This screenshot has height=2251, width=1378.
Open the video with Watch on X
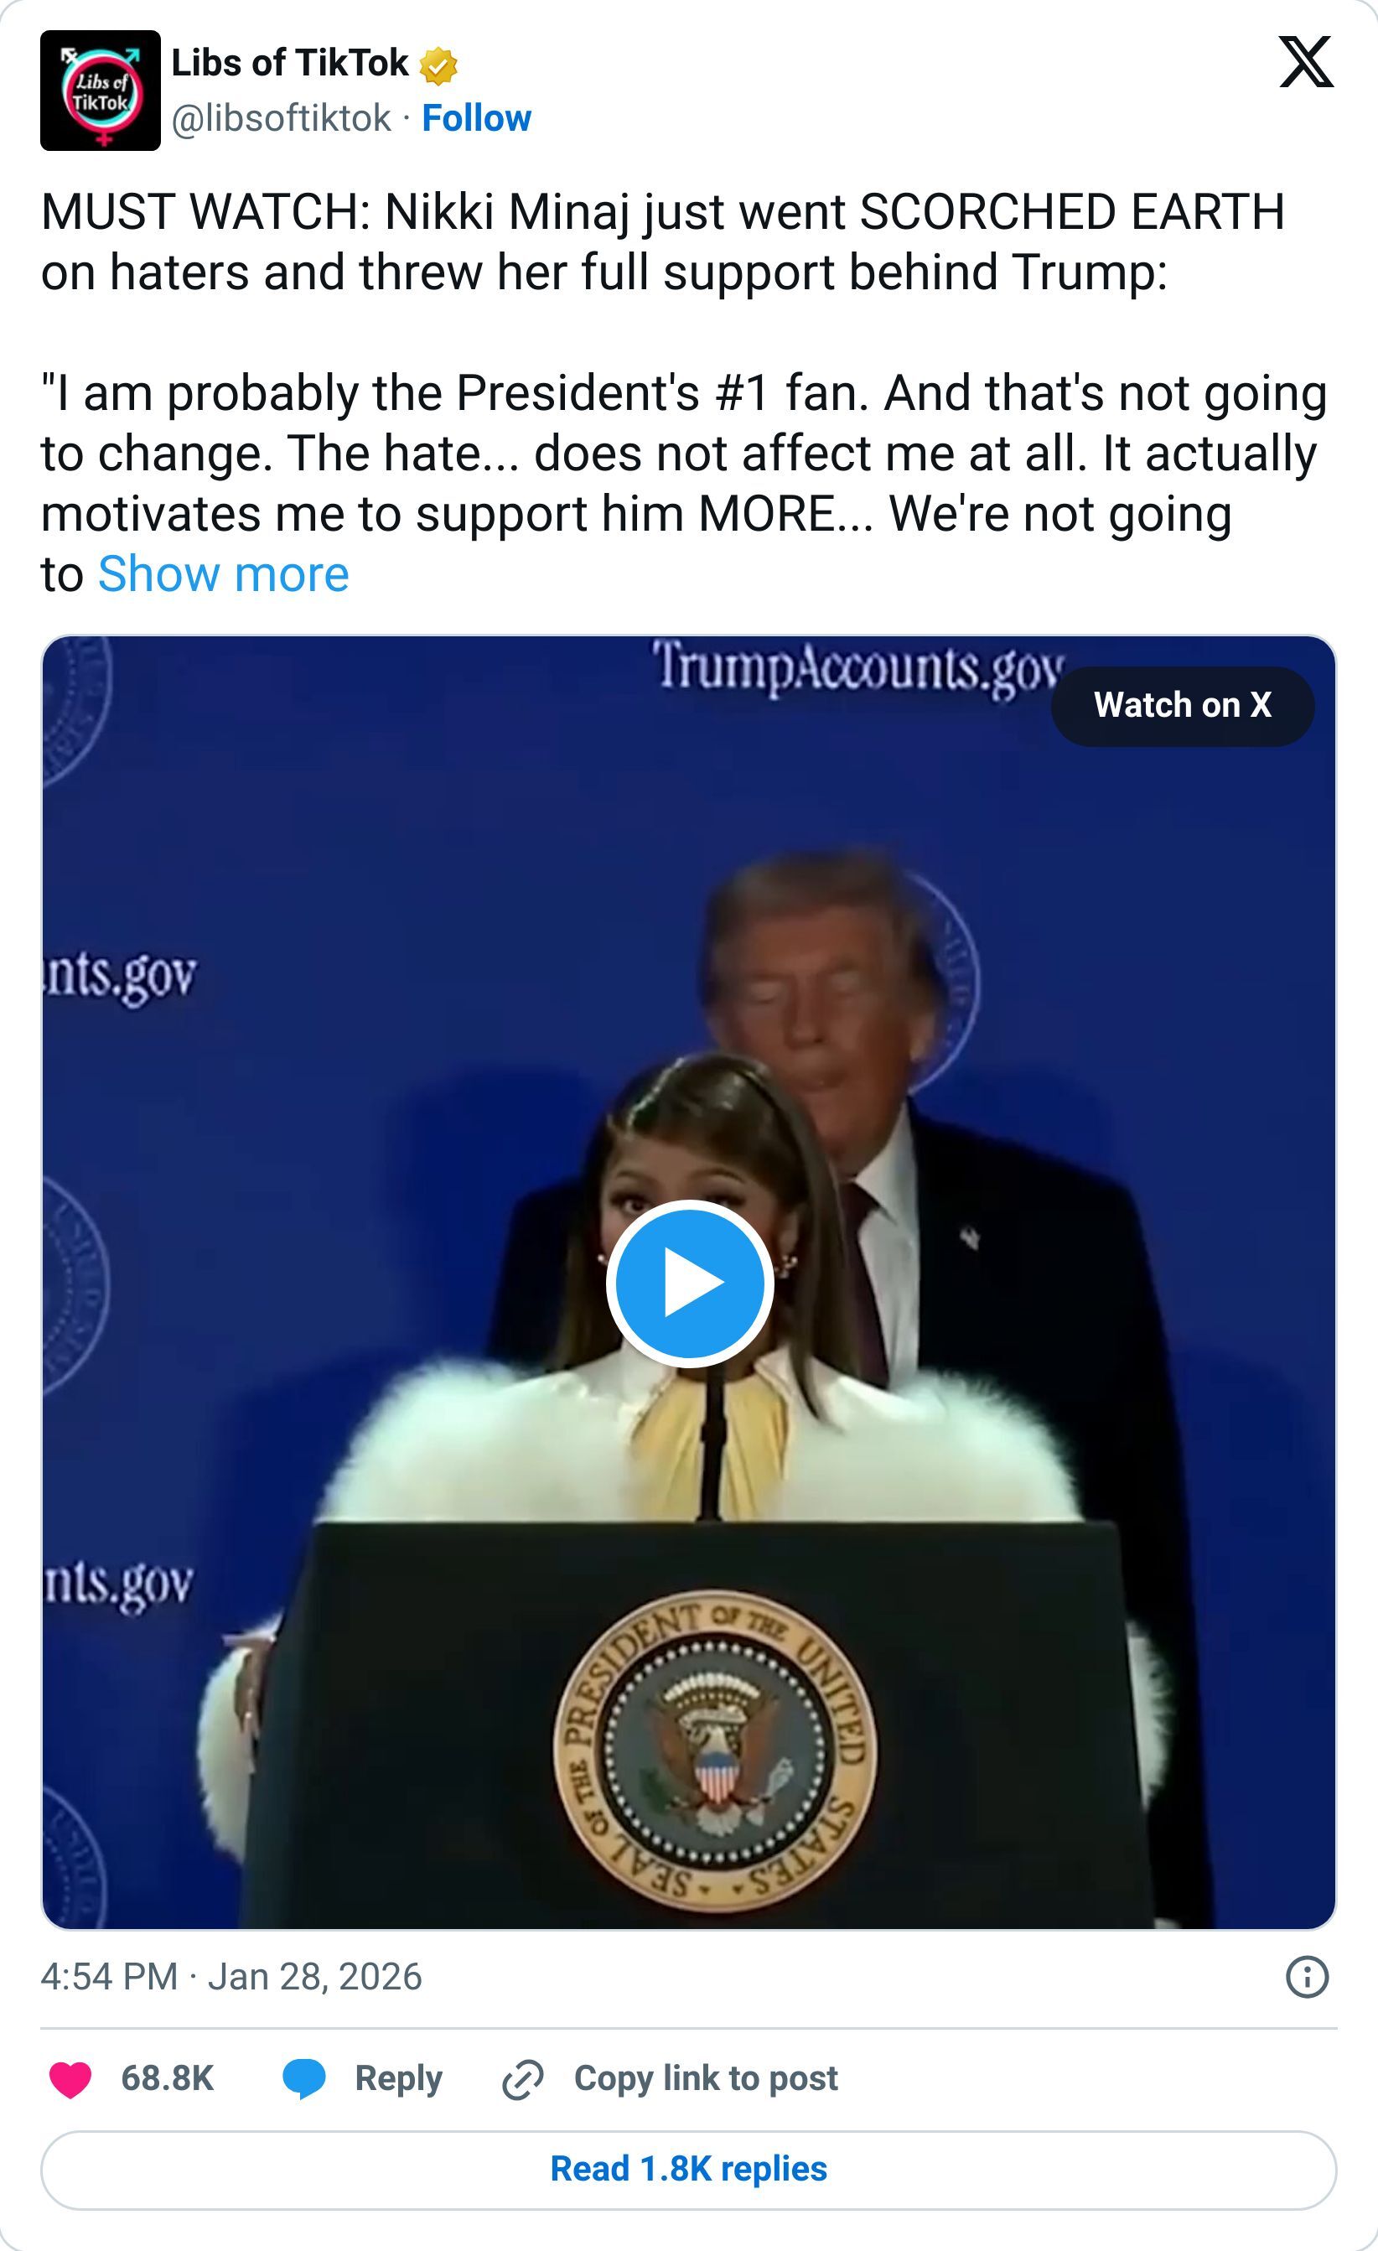pyautogui.click(x=1184, y=705)
